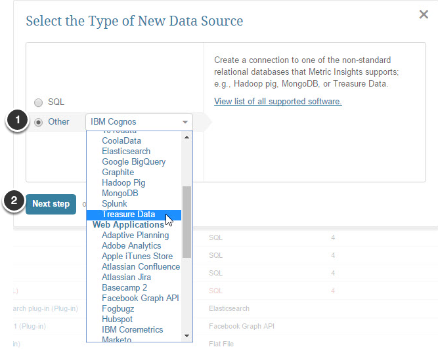
Task: Close the data source dialog
Action: coord(424,14)
